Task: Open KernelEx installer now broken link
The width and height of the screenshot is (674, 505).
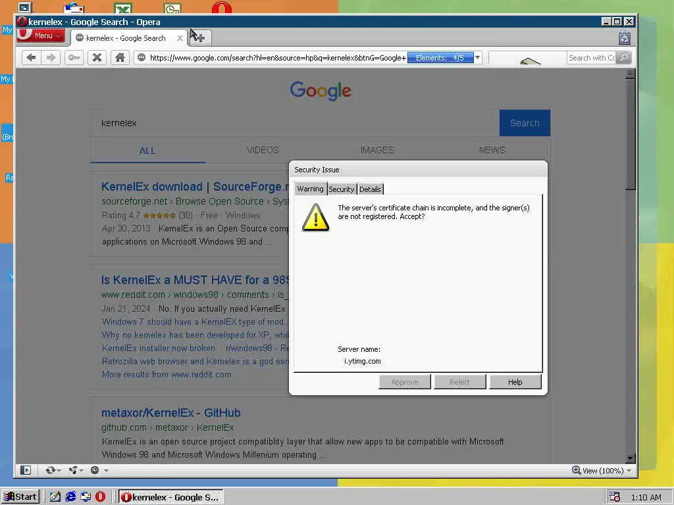Action: [x=195, y=348]
